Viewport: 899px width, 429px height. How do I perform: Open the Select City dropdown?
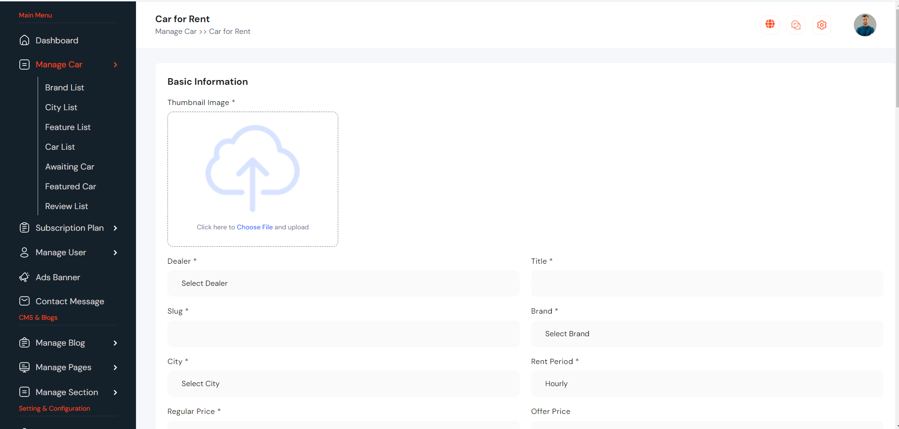[343, 384]
